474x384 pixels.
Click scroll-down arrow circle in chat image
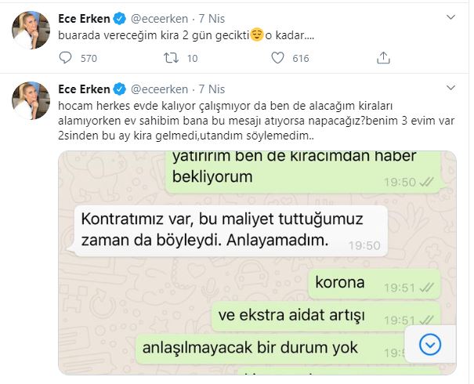coord(429,344)
